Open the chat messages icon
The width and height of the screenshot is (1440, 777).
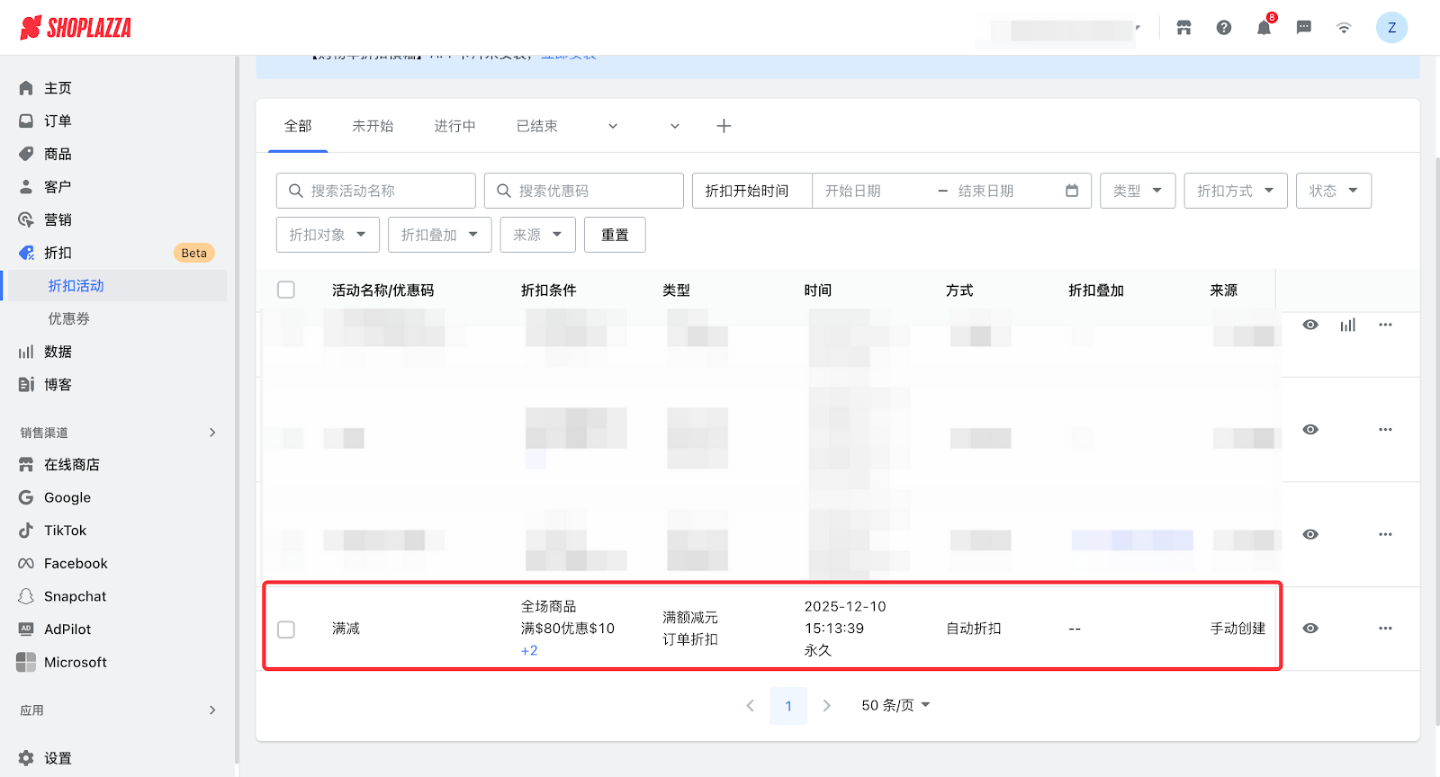1303,28
